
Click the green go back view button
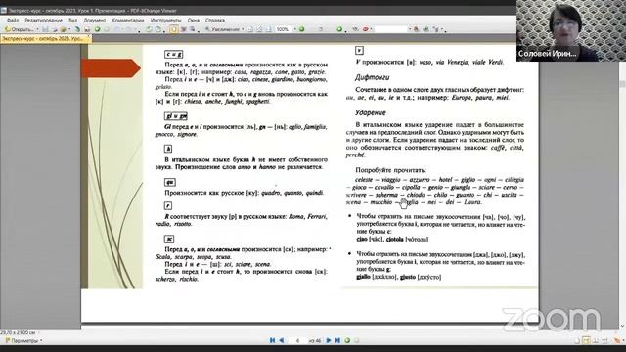point(347,340)
